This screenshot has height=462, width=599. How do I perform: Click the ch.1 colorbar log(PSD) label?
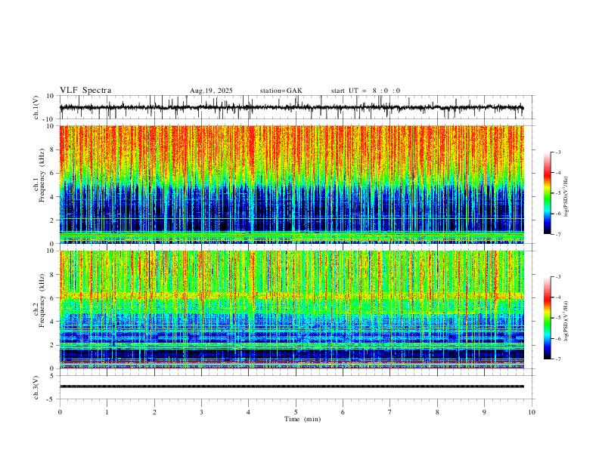point(566,197)
